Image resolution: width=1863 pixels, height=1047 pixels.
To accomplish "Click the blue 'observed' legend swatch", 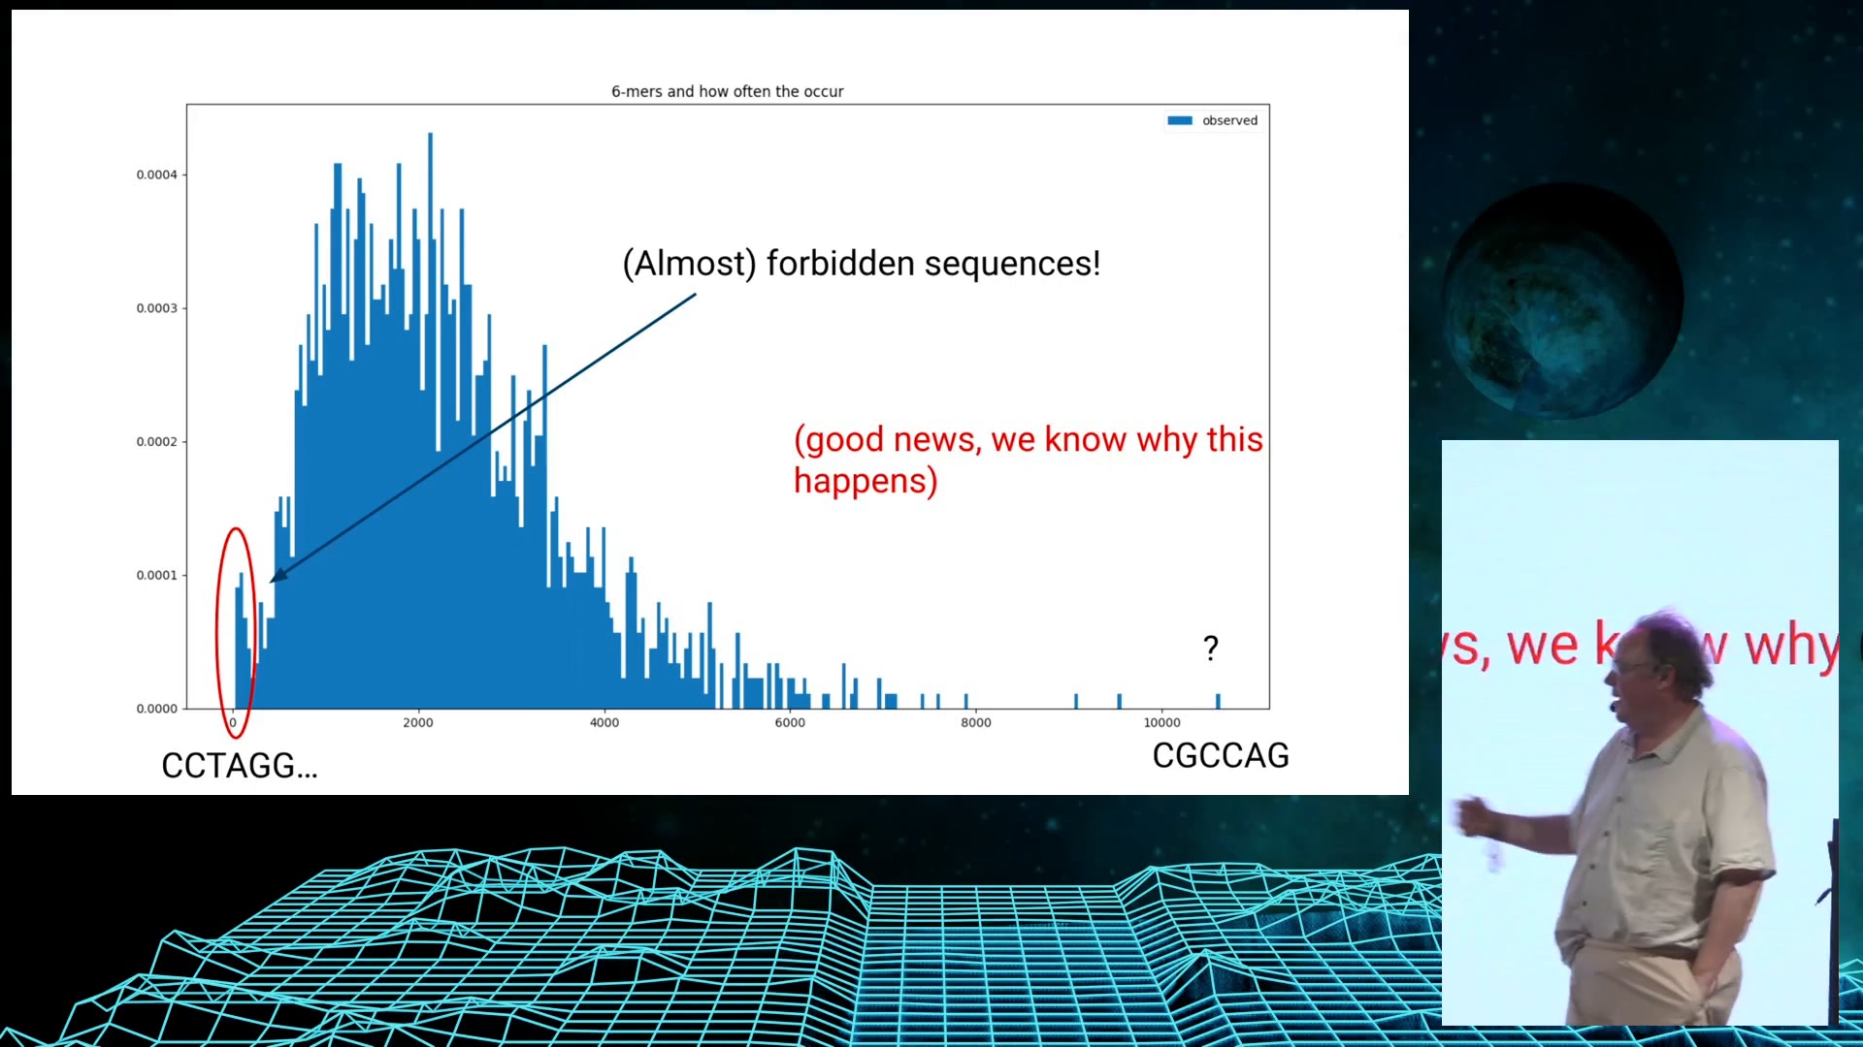I will [1179, 120].
